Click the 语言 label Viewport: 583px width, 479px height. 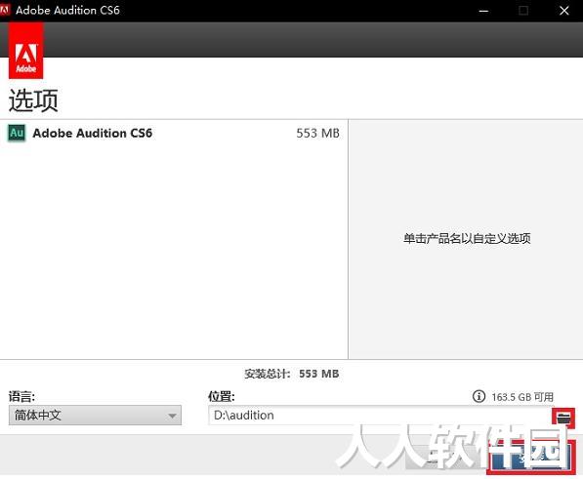(x=21, y=396)
